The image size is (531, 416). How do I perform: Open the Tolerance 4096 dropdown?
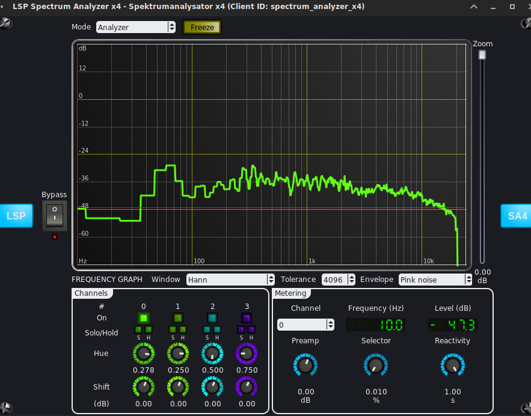pos(337,280)
